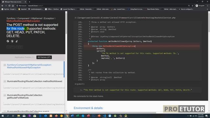Switch to All frames (27) tab
The height and width of the screenshot is (118, 210).
tap(44, 57)
